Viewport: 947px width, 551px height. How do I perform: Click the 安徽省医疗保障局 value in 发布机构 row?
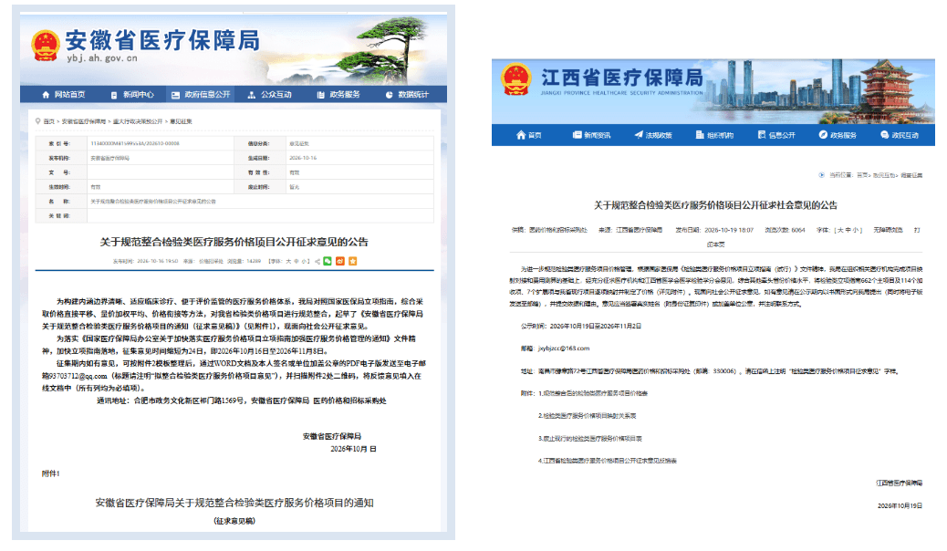tap(109, 159)
